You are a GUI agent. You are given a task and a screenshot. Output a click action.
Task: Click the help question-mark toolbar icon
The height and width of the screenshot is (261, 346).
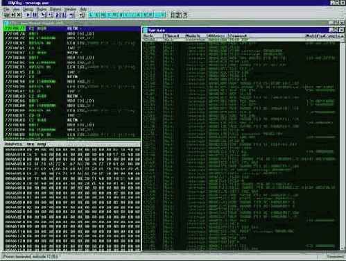point(185,15)
